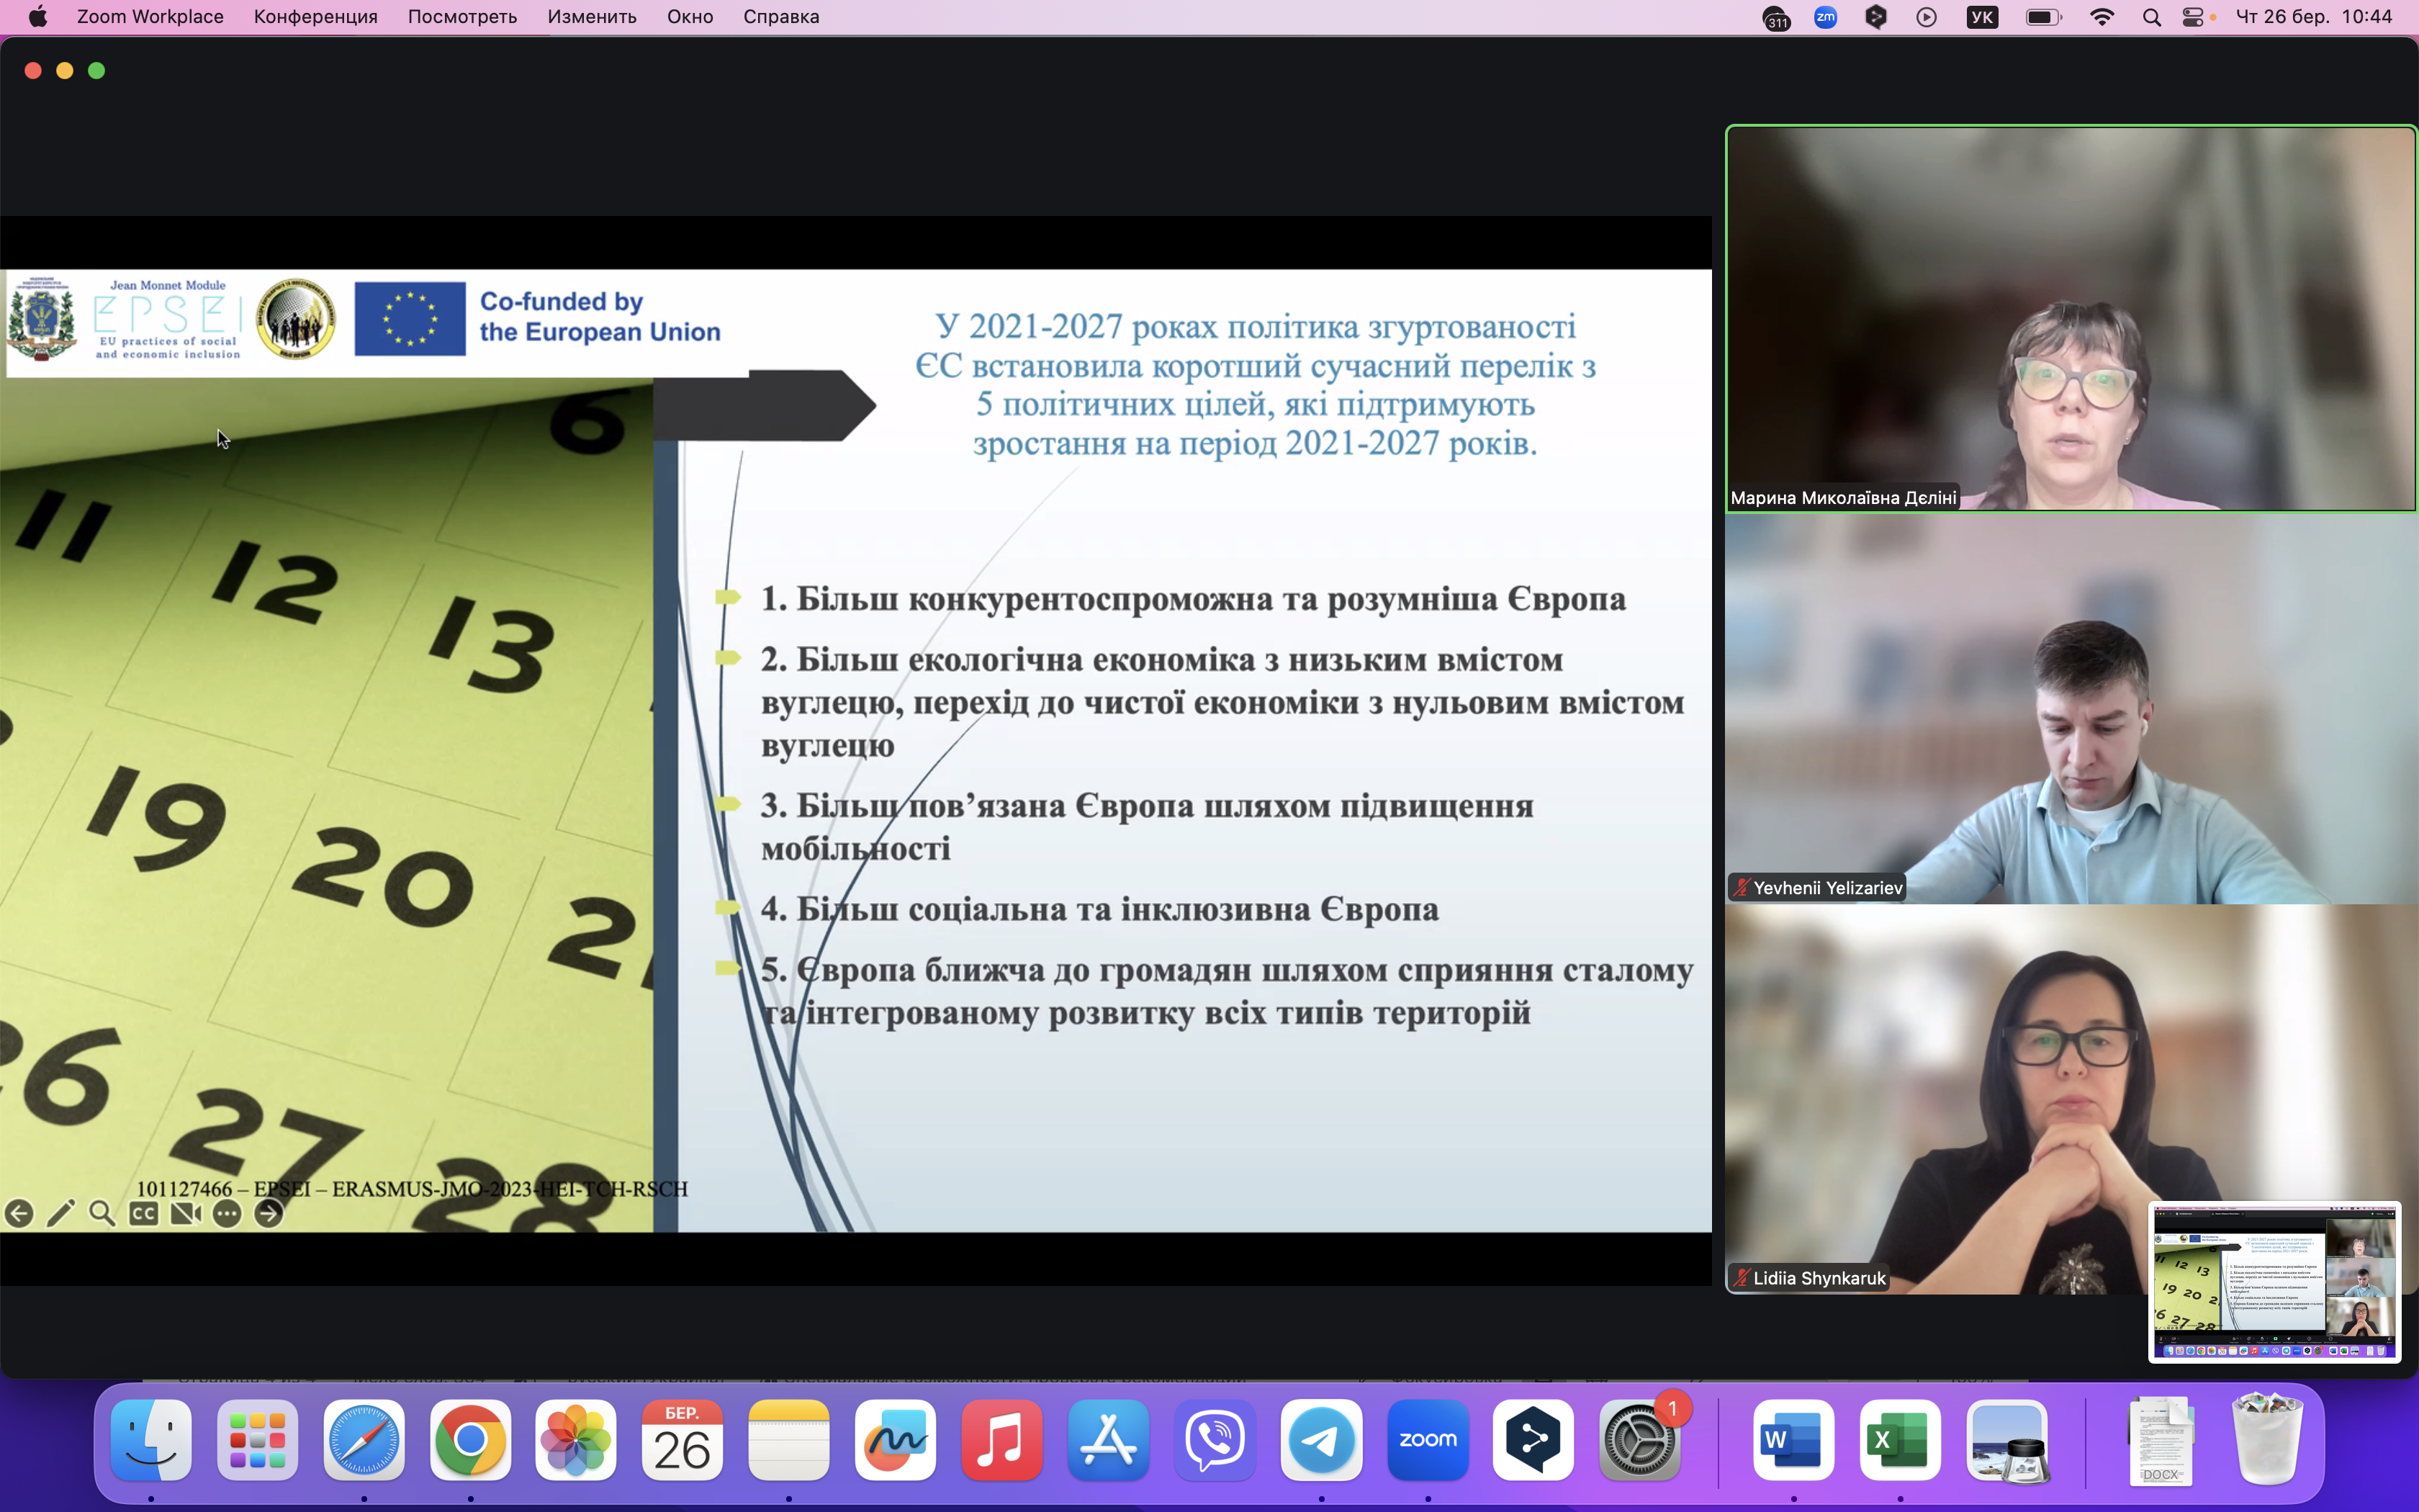Screen dimensions: 2419x1512
Task: Select the pen annotation tool
Action: point(61,1214)
